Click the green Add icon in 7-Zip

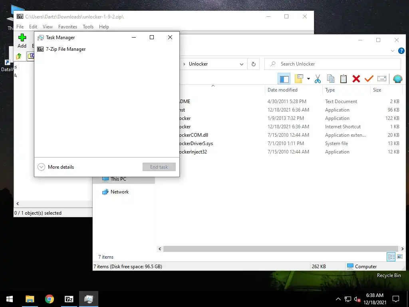tap(22, 41)
